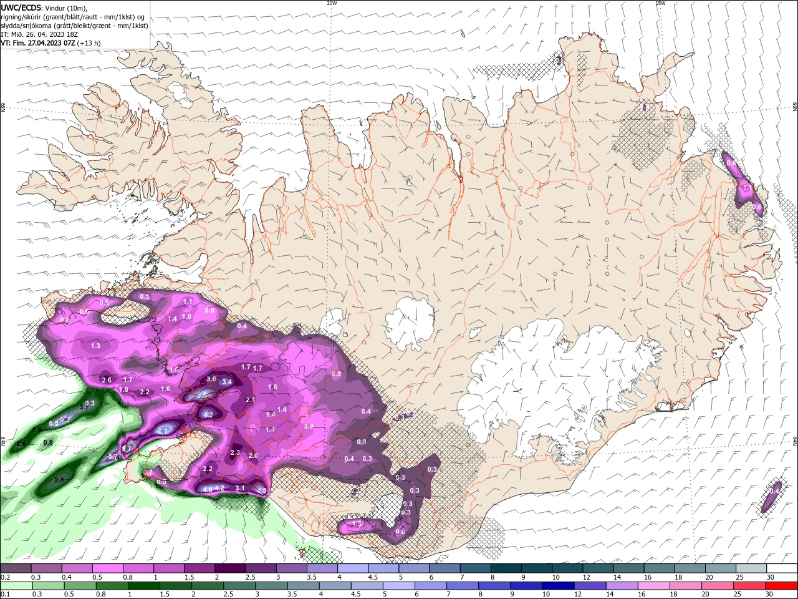The width and height of the screenshot is (798, 599).
Task: Select the '2.0' precipitation value on the map
Action: tap(253, 455)
